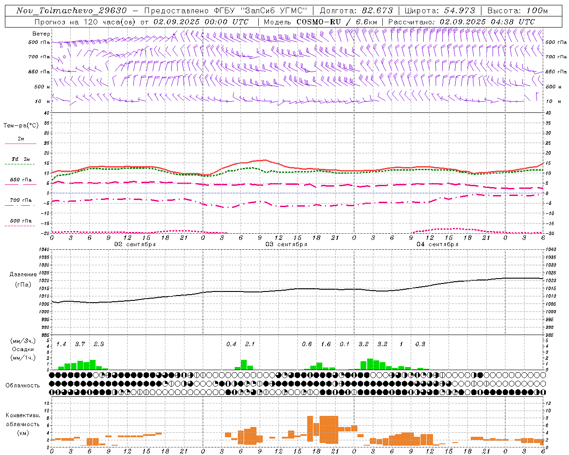This screenshot has width=569, height=455.
Task: Click the "(мм/1ч.)" units label
Action: (x=23, y=358)
